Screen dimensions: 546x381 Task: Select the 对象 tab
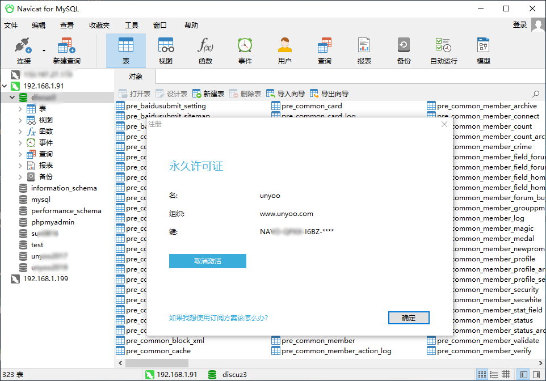[x=136, y=76]
